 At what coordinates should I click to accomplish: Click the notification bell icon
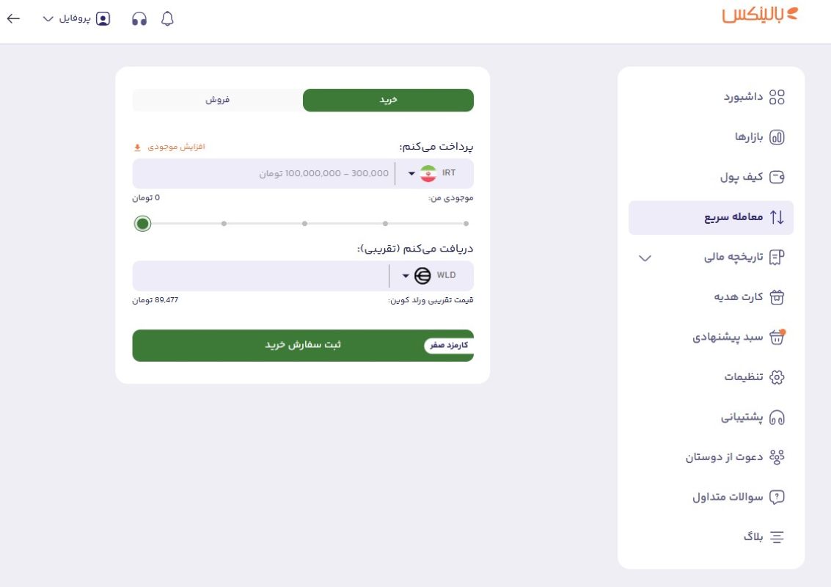(x=167, y=19)
